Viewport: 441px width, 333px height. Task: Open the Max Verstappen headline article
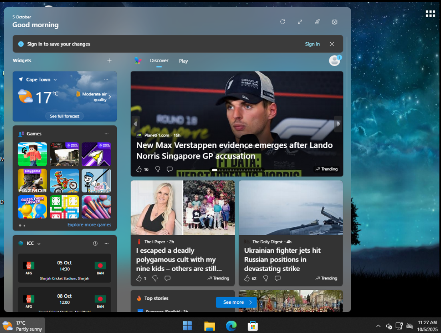click(234, 151)
